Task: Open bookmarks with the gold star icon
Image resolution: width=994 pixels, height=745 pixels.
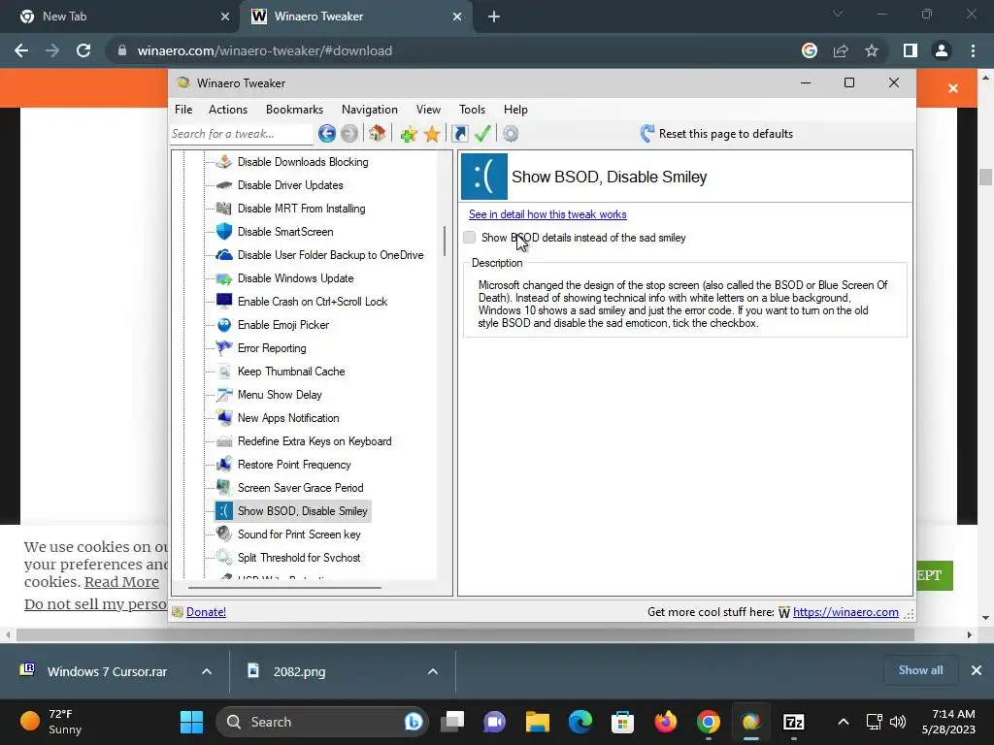Action: (432, 134)
